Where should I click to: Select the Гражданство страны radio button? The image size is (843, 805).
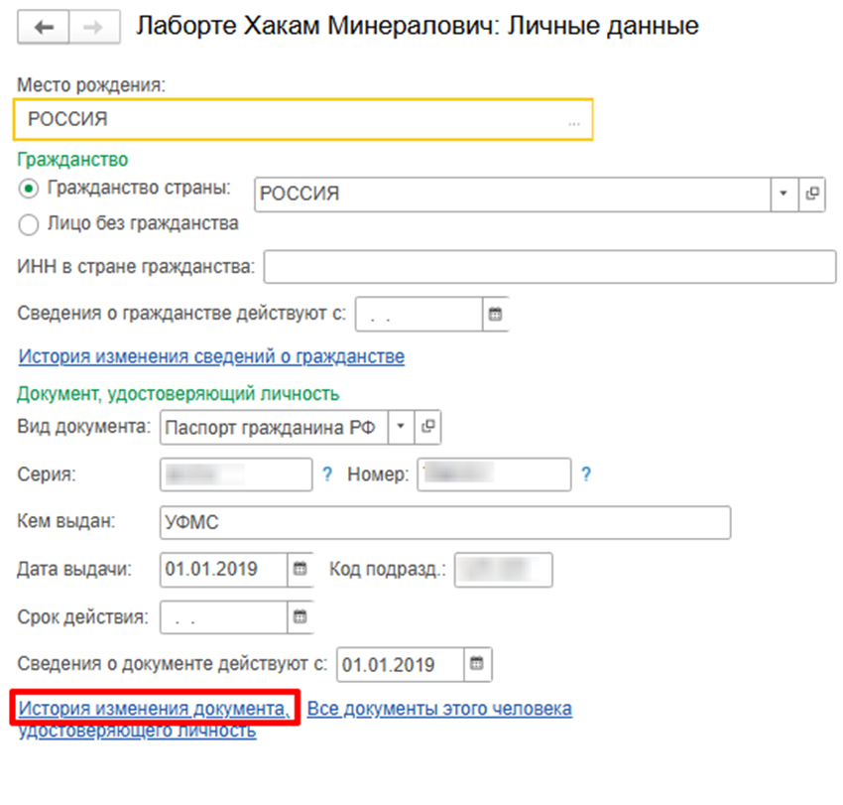(x=29, y=189)
